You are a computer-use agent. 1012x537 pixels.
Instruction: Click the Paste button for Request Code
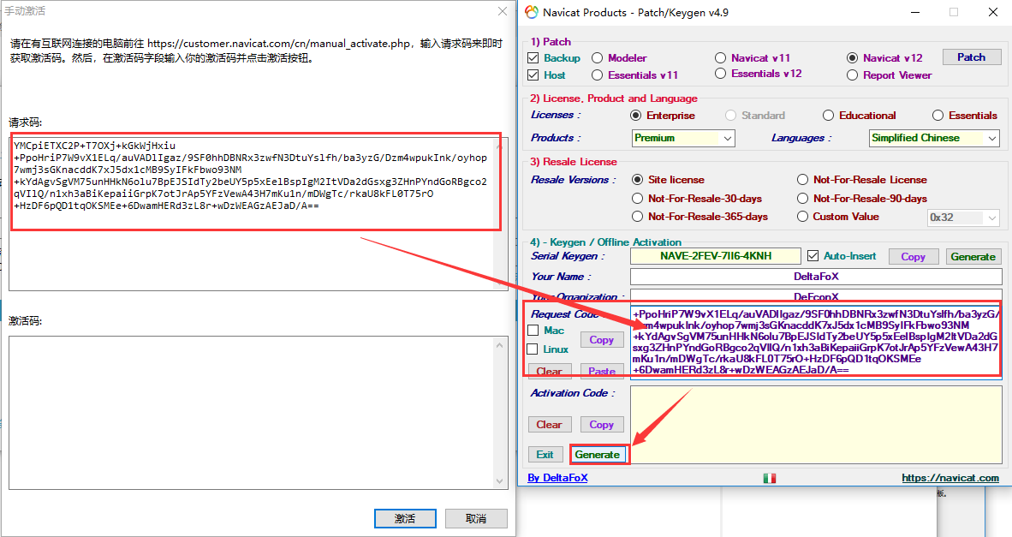(602, 371)
